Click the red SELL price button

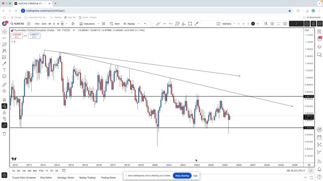click(17, 36)
